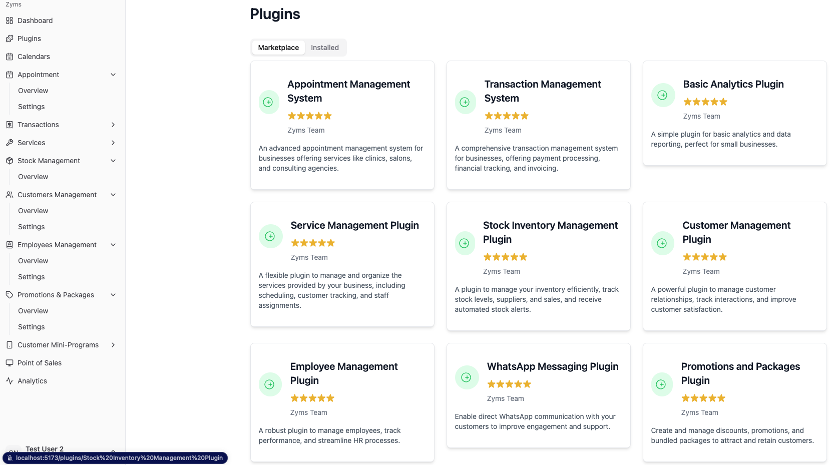Click the Stock Management box icon
832x465 pixels.
[x=10, y=161]
